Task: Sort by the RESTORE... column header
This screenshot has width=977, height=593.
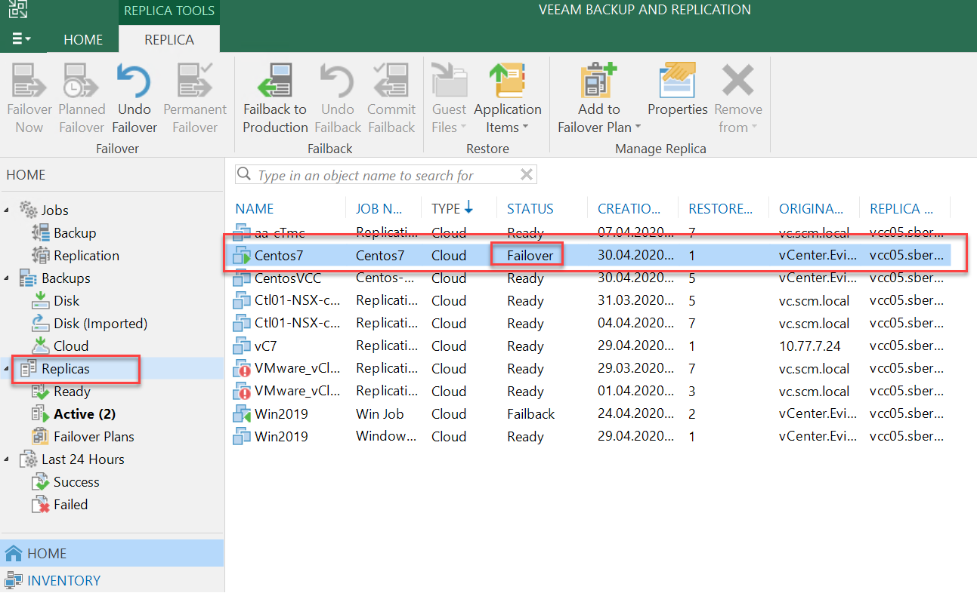Action: click(x=720, y=209)
